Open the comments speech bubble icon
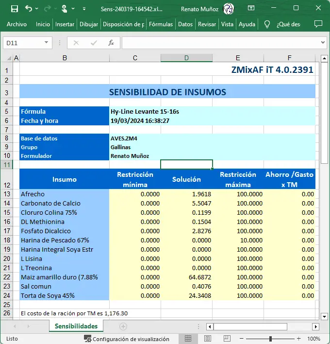 pyautogui.click(x=318, y=24)
